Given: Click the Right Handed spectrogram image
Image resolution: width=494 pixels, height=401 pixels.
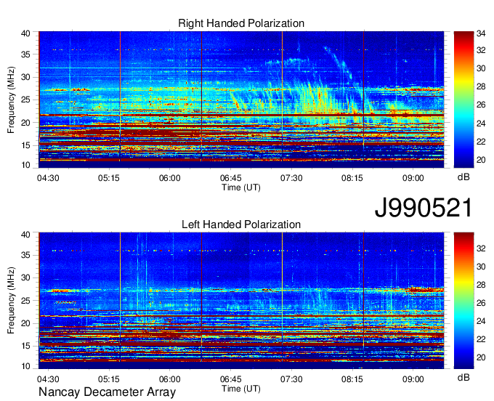Looking at the screenshot, I should tap(241, 100).
